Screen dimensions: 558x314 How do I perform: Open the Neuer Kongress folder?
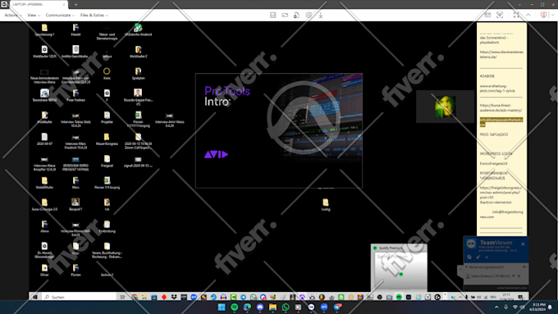[107, 139]
